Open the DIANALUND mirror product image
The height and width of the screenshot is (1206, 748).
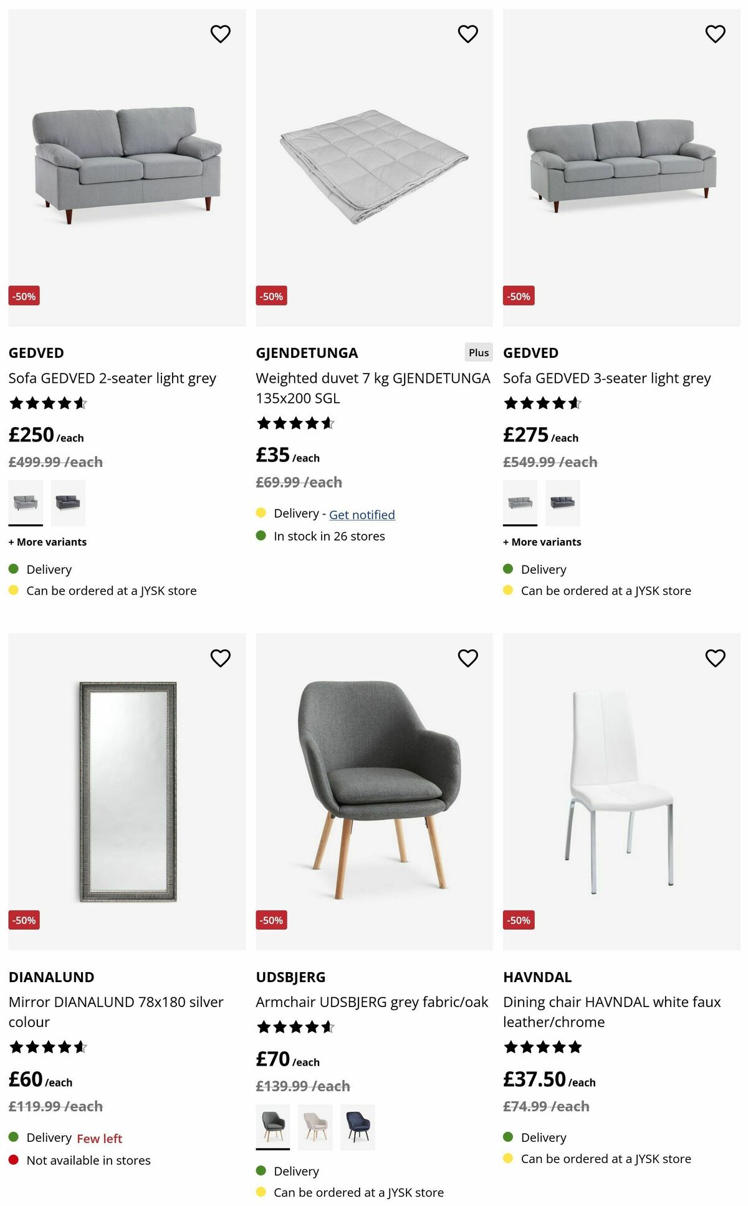coord(127,791)
